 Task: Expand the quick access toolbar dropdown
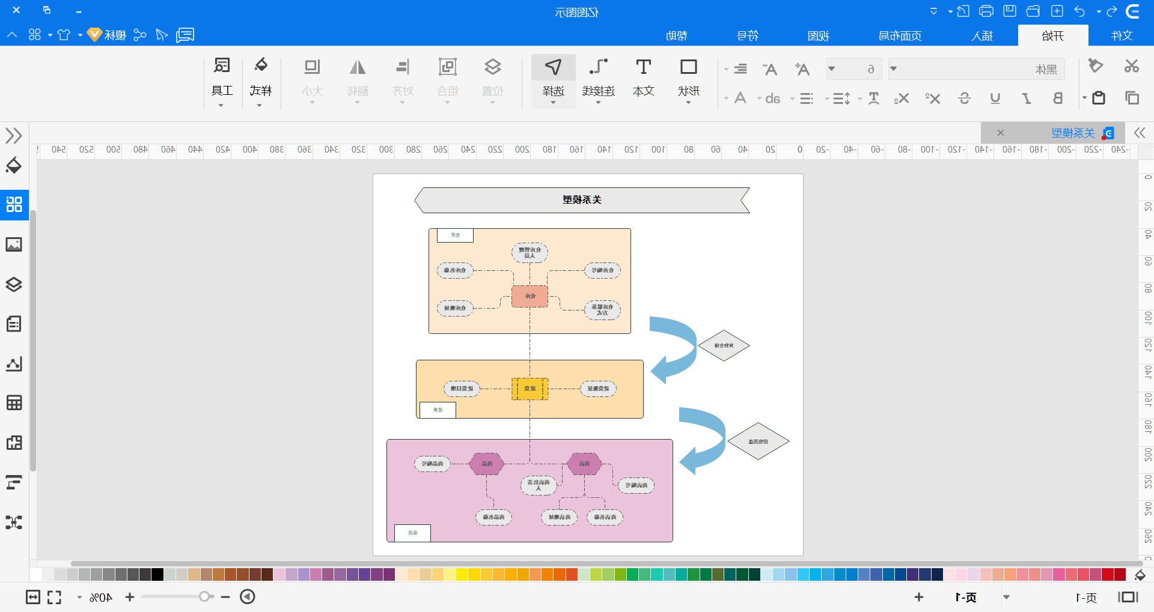933,11
